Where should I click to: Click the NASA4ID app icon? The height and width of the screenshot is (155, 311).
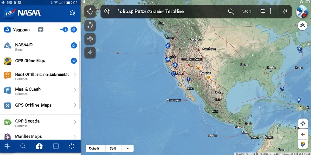pos(8,45)
